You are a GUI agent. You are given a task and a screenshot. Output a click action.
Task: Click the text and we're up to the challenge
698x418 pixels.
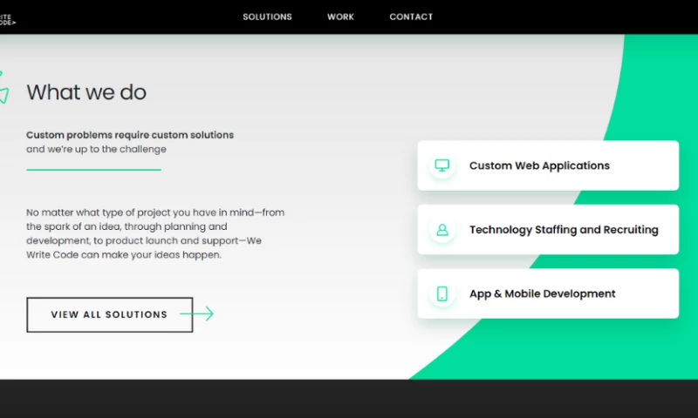coord(96,149)
